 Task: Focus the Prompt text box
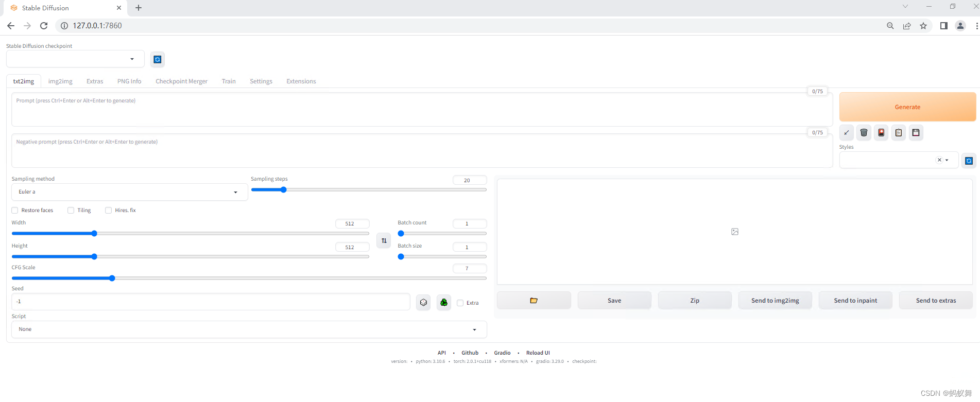point(422,110)
